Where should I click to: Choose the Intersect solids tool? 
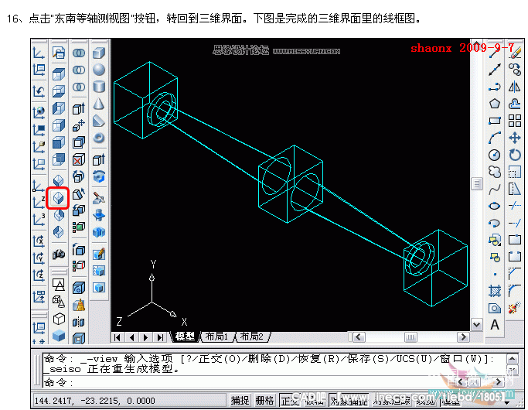(x=79, y=87)
